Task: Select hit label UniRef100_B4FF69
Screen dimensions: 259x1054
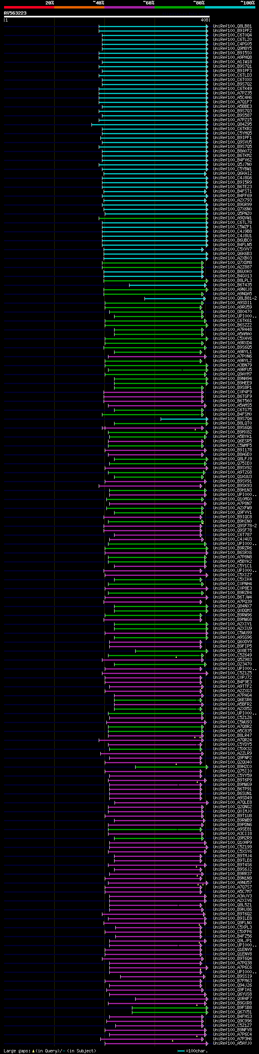Action: click(232, 196)
